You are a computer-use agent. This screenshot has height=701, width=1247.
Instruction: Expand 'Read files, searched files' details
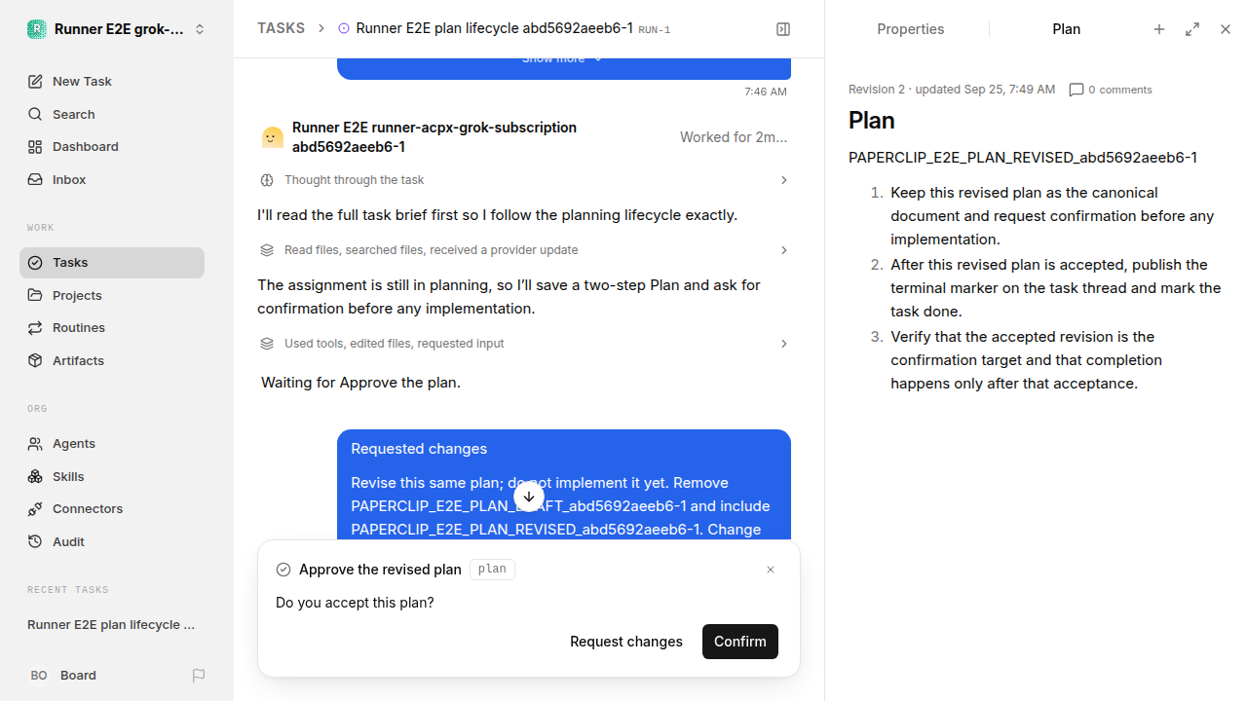tap(524, 250)
